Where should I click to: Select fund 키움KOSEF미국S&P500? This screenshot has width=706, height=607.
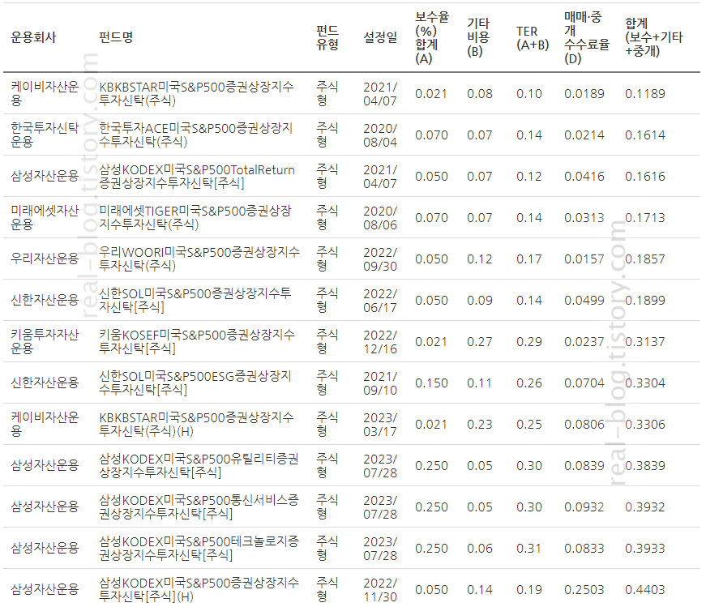[x=197, y=341]
